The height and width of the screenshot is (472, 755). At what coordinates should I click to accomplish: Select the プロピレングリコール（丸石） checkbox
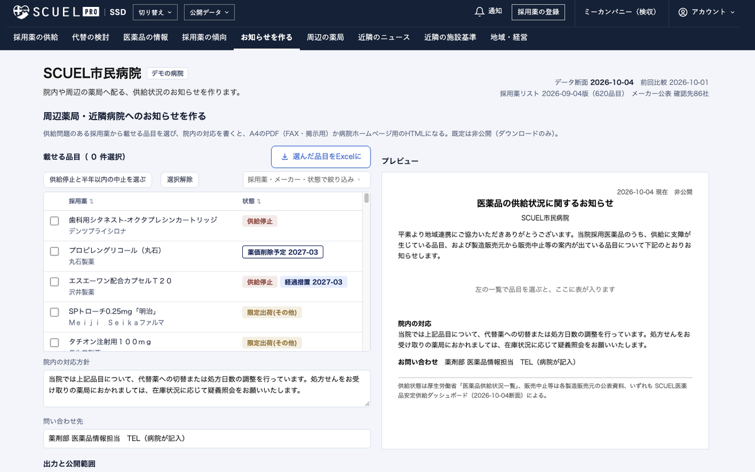[55, 251]
